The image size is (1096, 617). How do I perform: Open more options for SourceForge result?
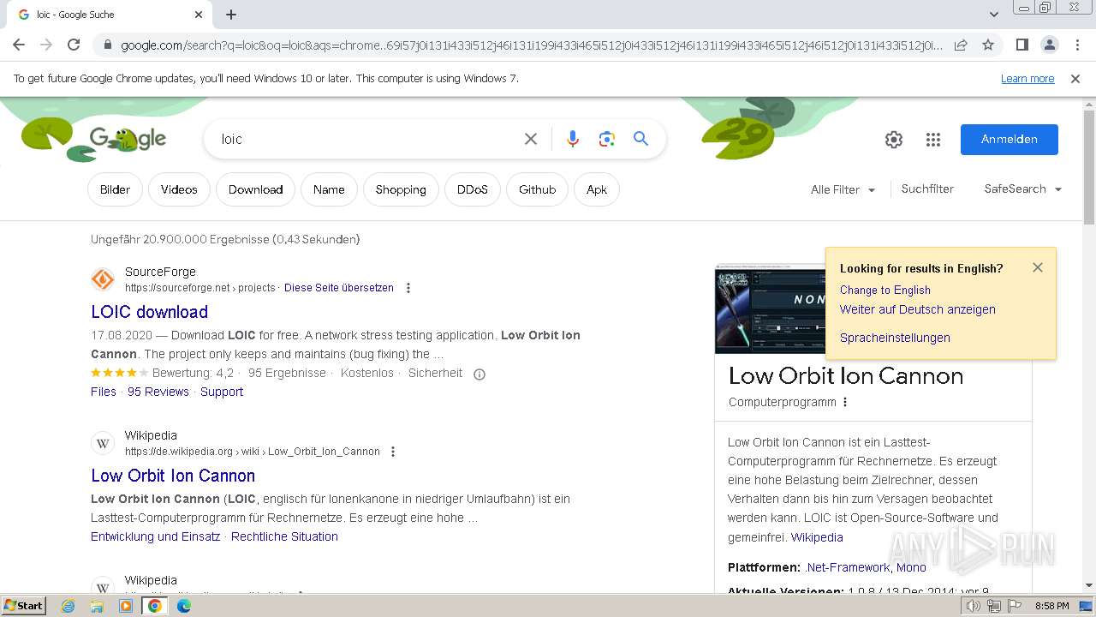pyautogui.click(x=408, y=288)
